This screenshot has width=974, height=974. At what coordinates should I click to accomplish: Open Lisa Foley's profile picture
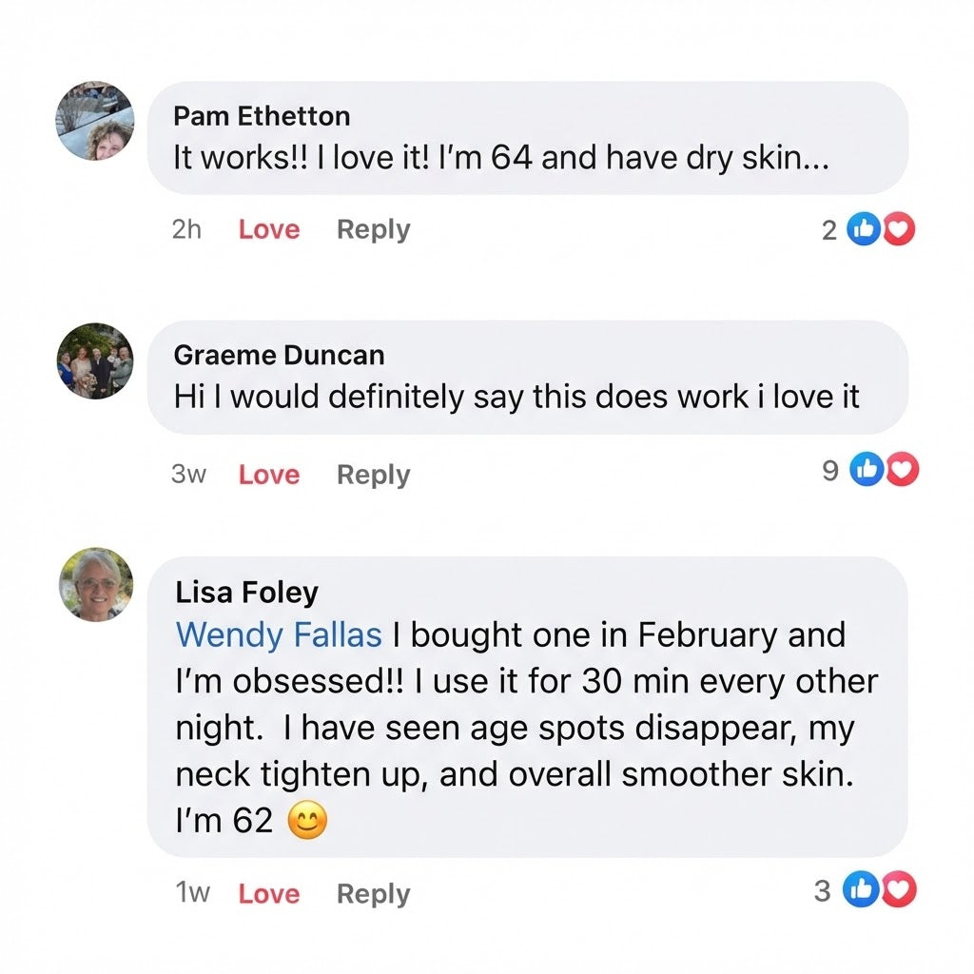(95, 585)
